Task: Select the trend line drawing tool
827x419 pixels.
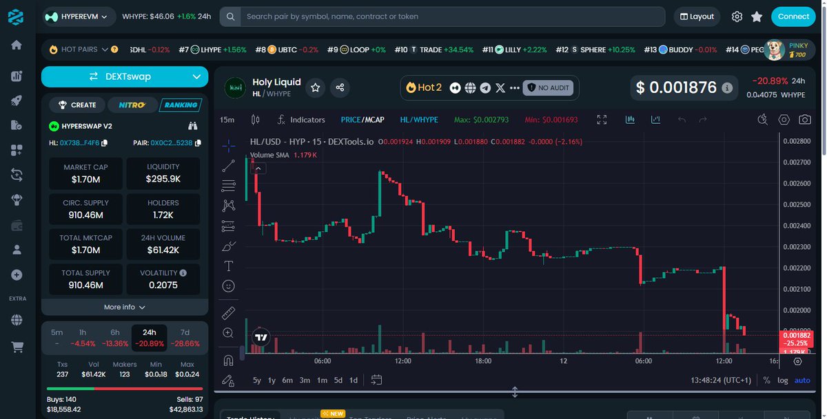Action: (x=229, y=165)
